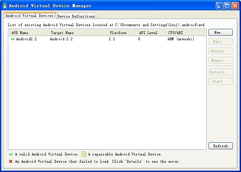Sort by the Target Name column header
Screen dimensions: 241x172
(x=77, y=33)
